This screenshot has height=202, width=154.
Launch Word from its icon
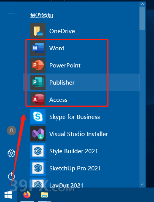pyautogui.click(x=38, y=48)
